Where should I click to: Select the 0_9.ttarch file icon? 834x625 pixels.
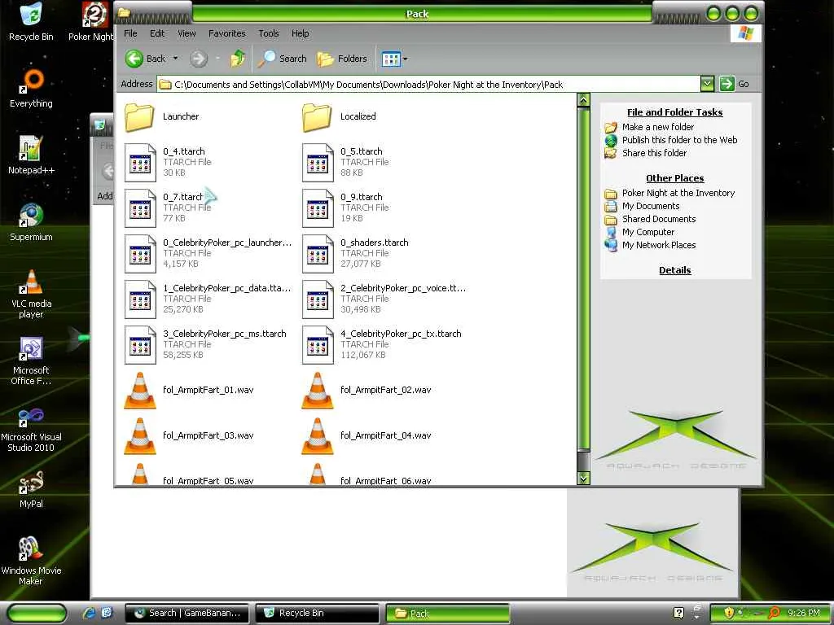click(318, 208)
